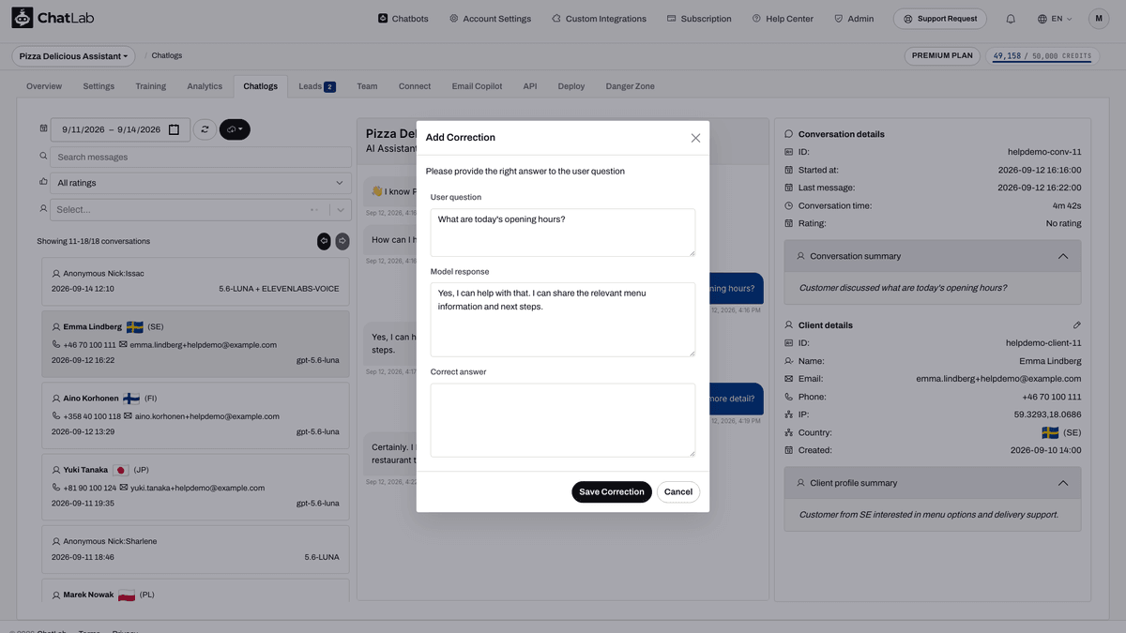This screenshot has width=1126, height=633.
Task: Open the Leads tab
Action: pos(317,86)
